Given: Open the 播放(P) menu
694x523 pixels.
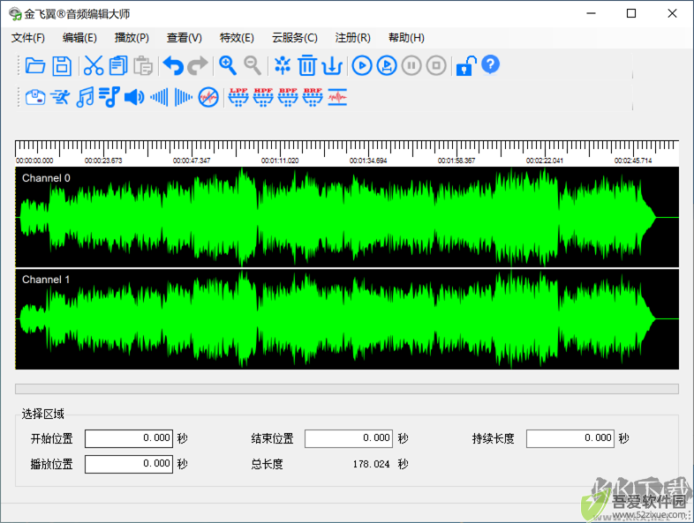Looking at the screenshot, I should [x=132, y=38].
